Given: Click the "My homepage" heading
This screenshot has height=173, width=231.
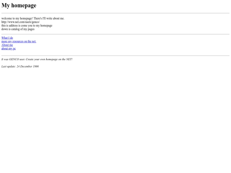Looking at the screenshot, I should 19,6.
